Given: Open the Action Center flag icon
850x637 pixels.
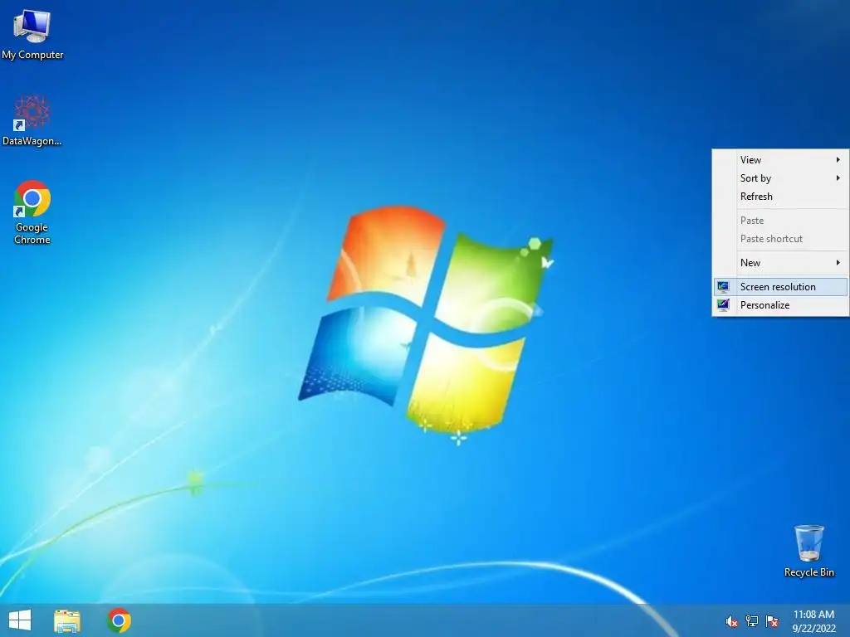Looking at the screenshot, I should click(x=772, y=621).
